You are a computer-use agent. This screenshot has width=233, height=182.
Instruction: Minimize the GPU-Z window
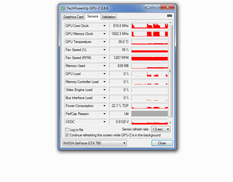149,7
